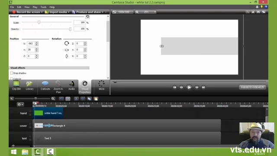Image resolution: width=277 pixels, height=156 pixels.
Task: Open the Zoom-n-Pan tab
Action: click(58, 87)
